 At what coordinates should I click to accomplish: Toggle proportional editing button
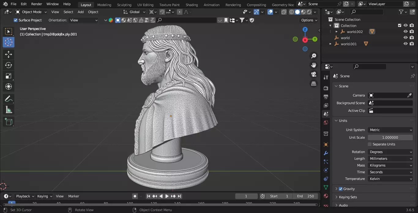[180, 12]
